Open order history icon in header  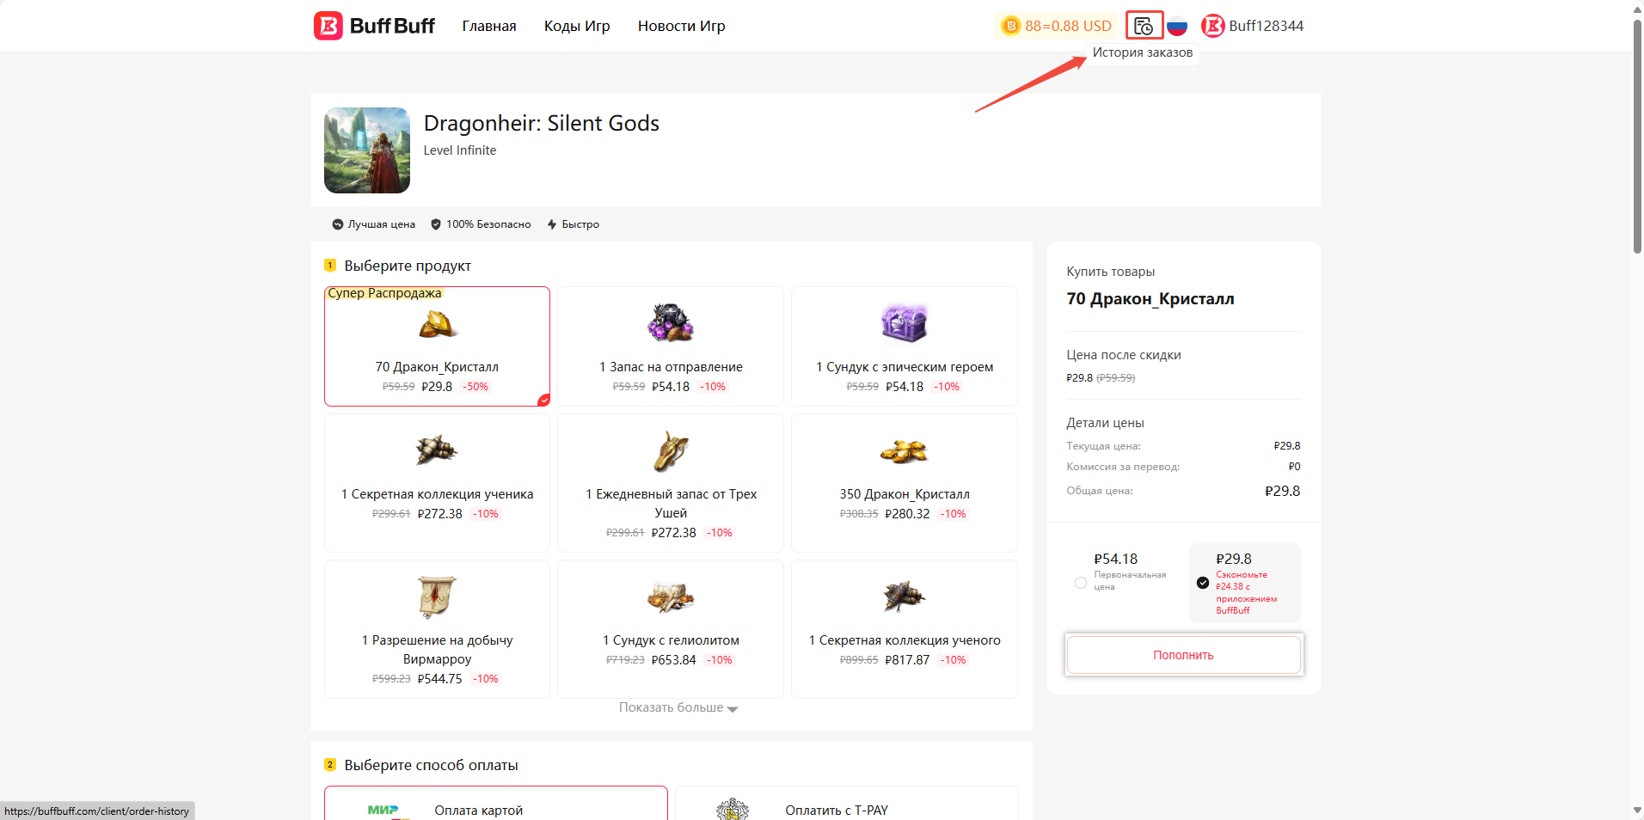click(1144, 26)
